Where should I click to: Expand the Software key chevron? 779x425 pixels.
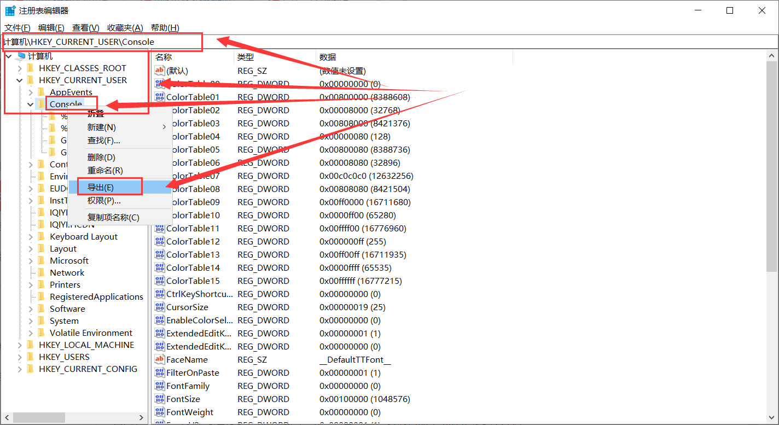click(31, 309)
